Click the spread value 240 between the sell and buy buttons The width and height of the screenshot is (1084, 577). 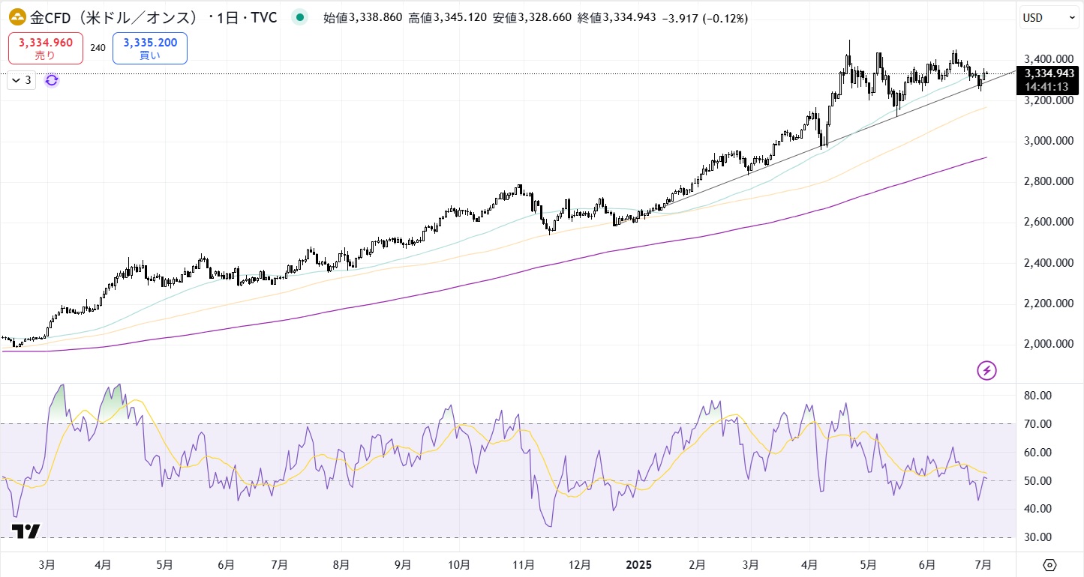[98, 48]
